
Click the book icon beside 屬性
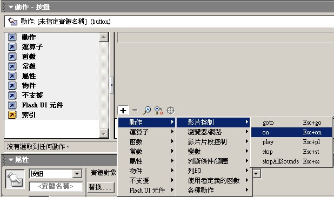12,76
